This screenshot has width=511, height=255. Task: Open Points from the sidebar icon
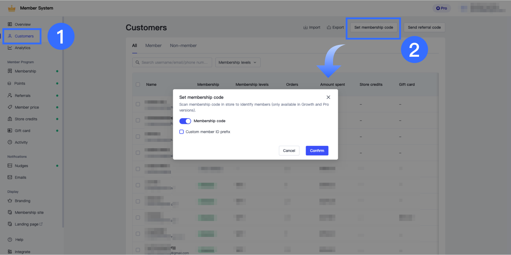pyautogui.click(x=10, y=83)
